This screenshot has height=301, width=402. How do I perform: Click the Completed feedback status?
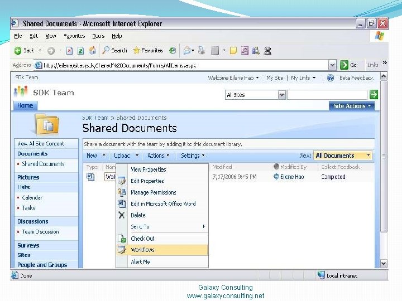click(x=333, y=177)
